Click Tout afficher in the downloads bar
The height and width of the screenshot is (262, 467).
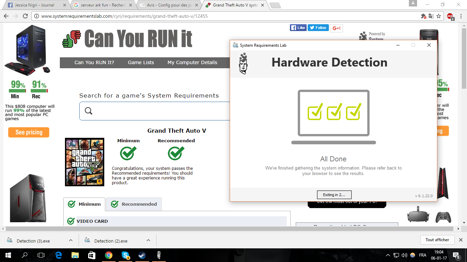click(x=437, y=240)
